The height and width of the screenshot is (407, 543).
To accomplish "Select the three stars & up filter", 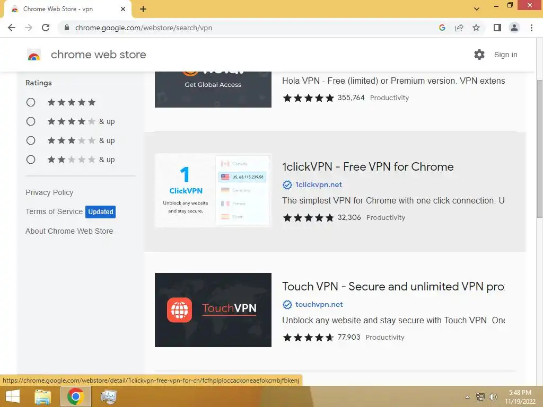I will [31, 140].
